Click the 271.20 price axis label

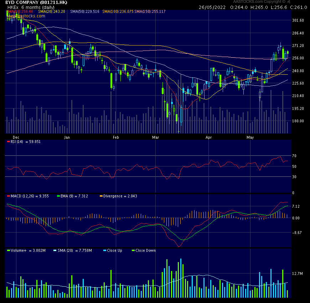tap(298, 46)
